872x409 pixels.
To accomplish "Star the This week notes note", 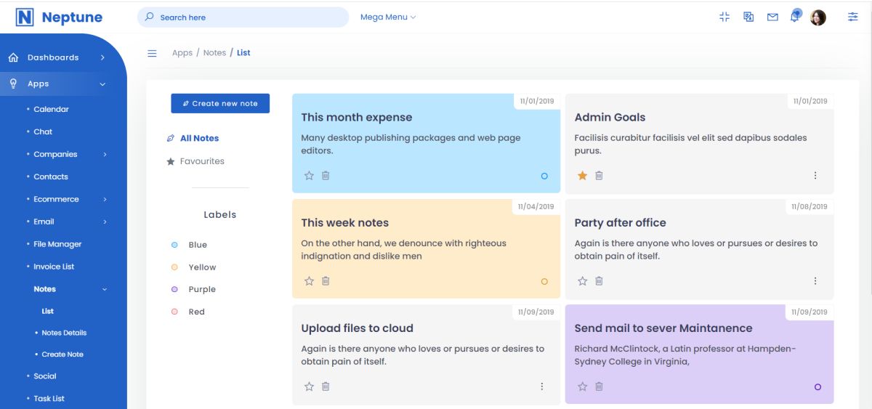I will [309, 281].
